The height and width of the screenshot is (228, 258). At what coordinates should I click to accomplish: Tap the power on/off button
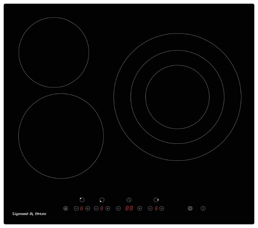click(203, 209)
